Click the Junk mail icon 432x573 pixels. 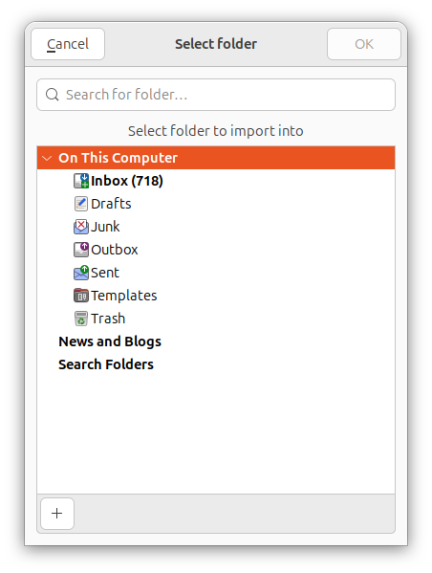click(81, 227)
